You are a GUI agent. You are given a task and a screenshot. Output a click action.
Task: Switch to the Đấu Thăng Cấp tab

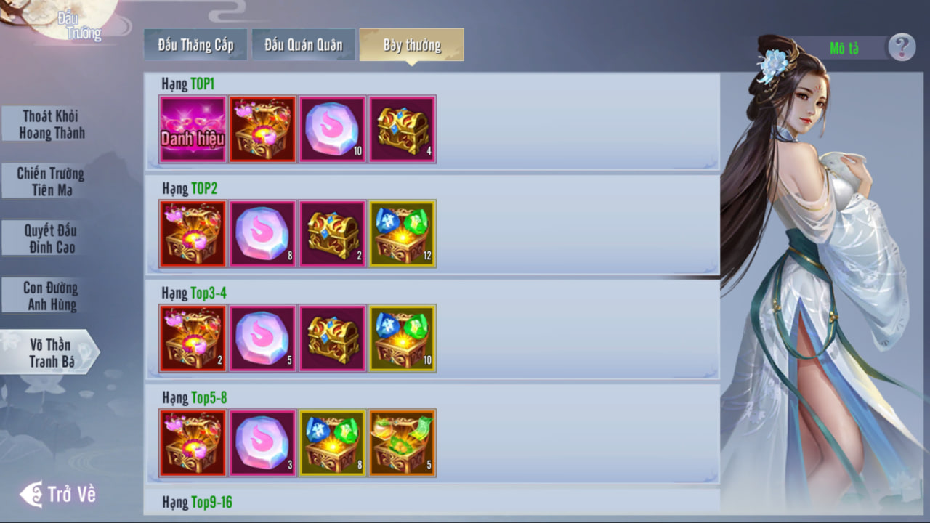click(195, 45)
